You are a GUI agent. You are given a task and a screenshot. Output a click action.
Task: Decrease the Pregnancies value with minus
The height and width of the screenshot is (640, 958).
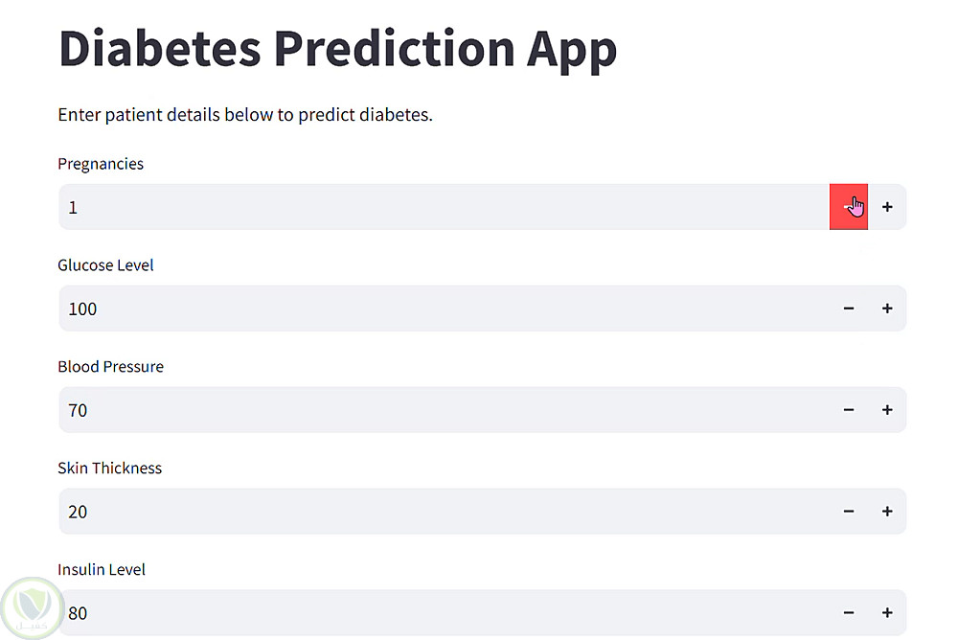849,207
